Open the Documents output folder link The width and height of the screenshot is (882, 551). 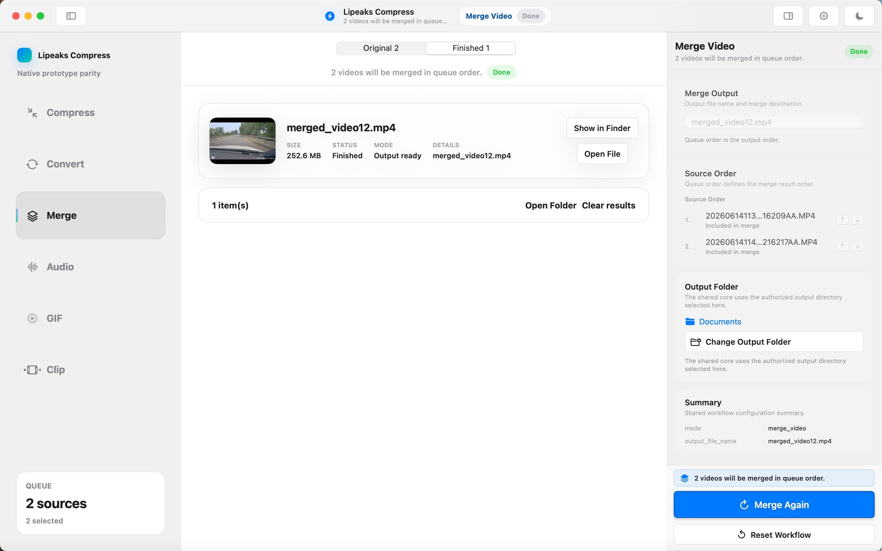point(720,321)
